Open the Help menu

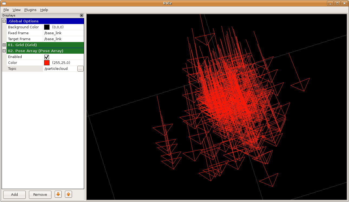(44, 10)
